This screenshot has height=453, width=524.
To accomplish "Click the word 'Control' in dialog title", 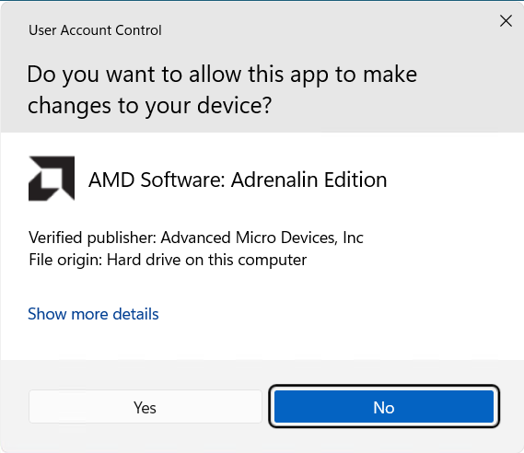I will tap(138, 30).
